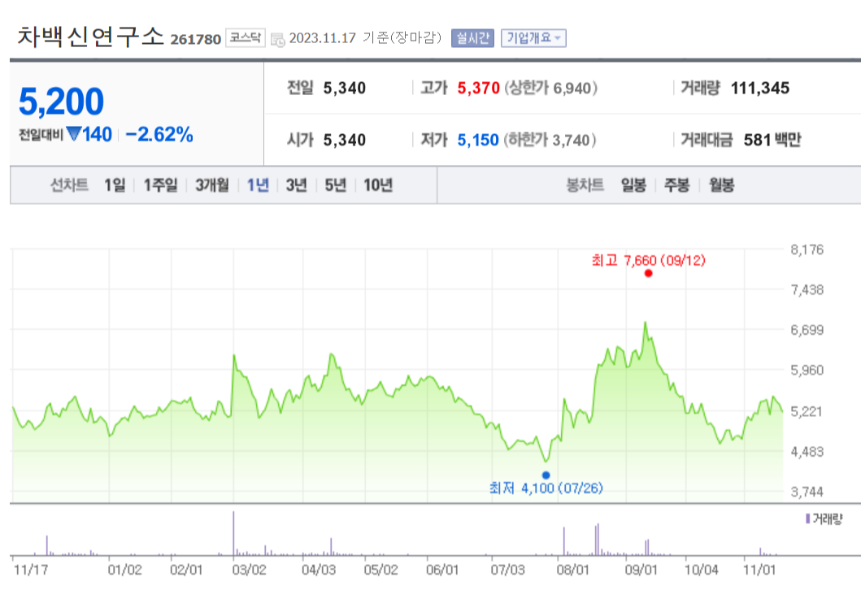Click the stock code 261780

pos(195,40)
